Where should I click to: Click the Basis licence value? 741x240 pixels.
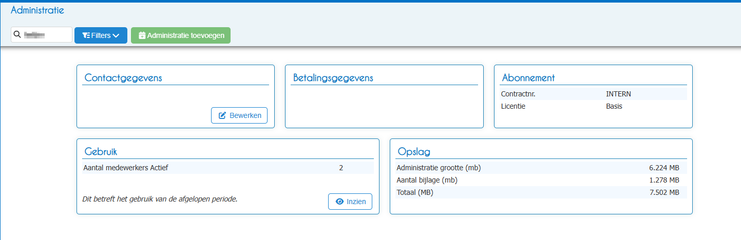(614, 106)
